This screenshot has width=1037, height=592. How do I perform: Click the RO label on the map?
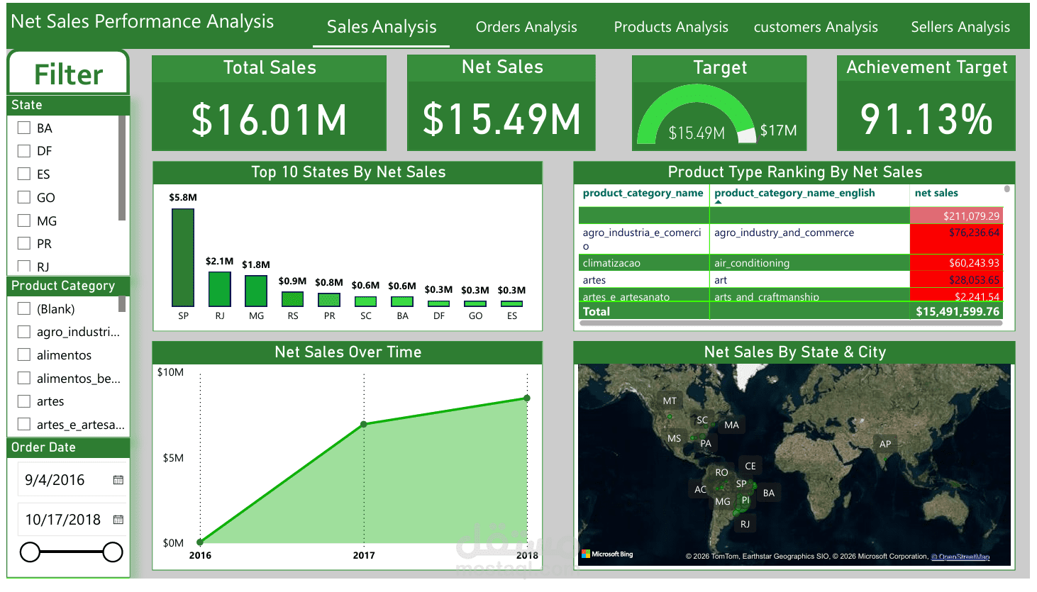721,472
